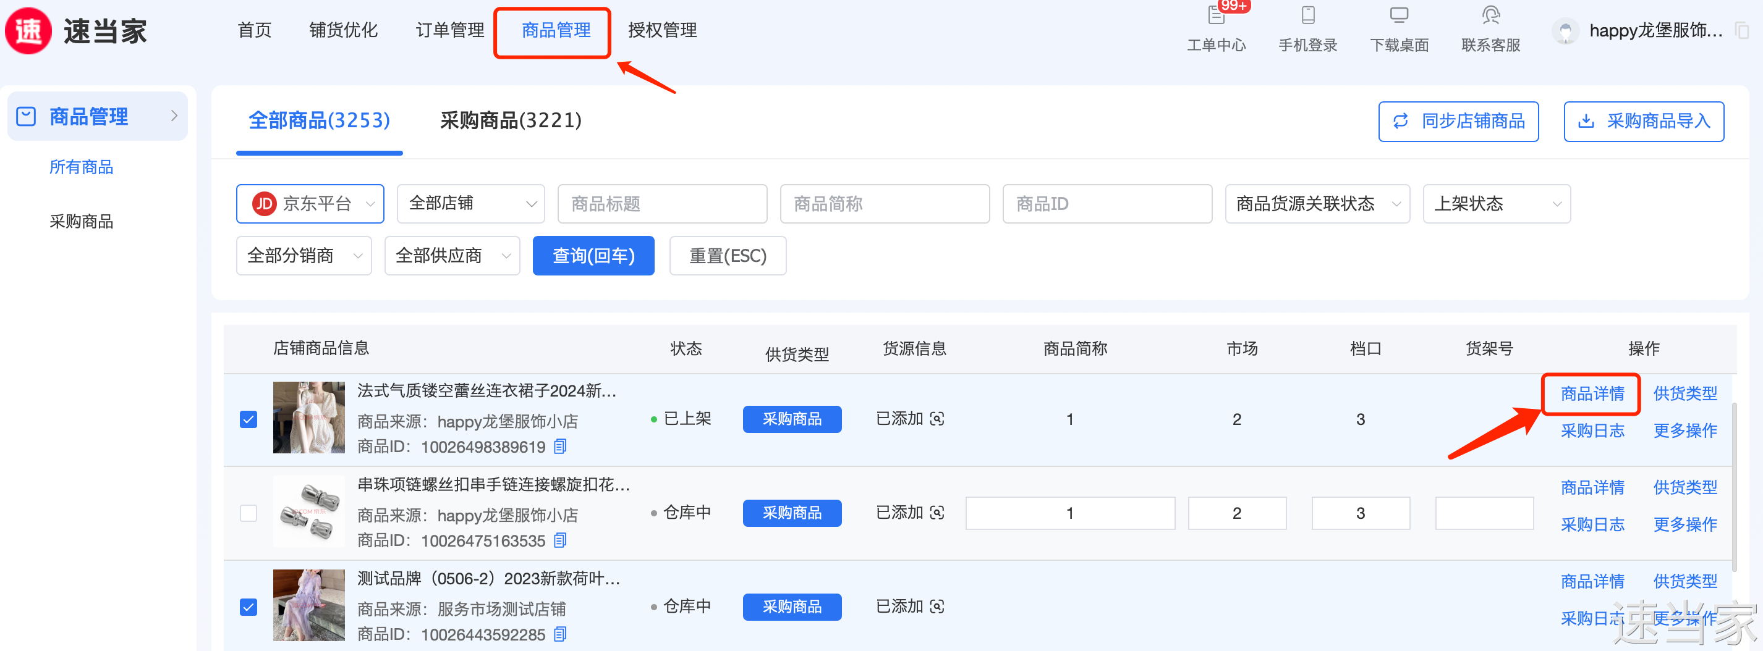Click the 查询(回车) search button
This screenshot has width=1763, height=651.
click(593, 256)
